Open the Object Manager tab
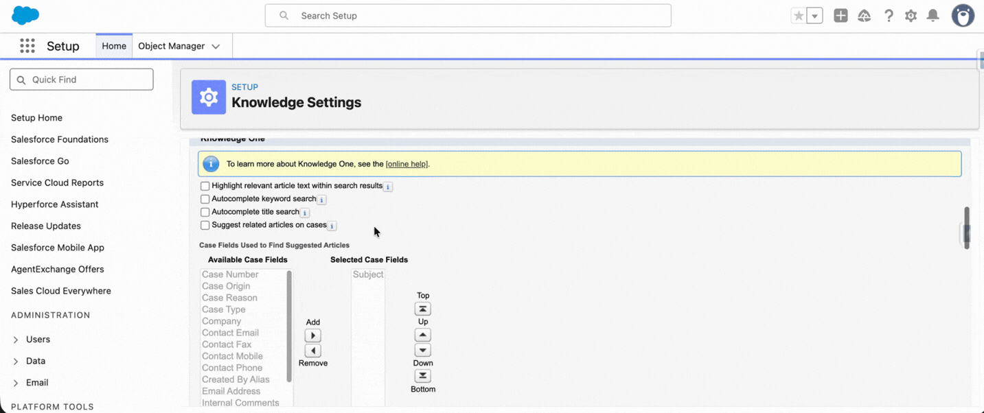The height and width of the screenshot is (413, 984). (172, 46)
